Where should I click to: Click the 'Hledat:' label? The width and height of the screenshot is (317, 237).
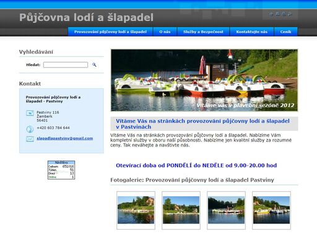click(x=33, y=65)
